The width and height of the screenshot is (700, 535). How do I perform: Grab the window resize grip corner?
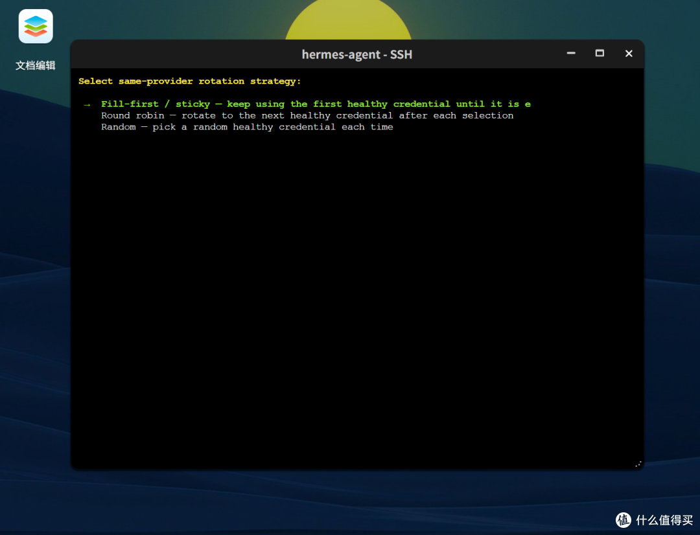click(638, 464)
